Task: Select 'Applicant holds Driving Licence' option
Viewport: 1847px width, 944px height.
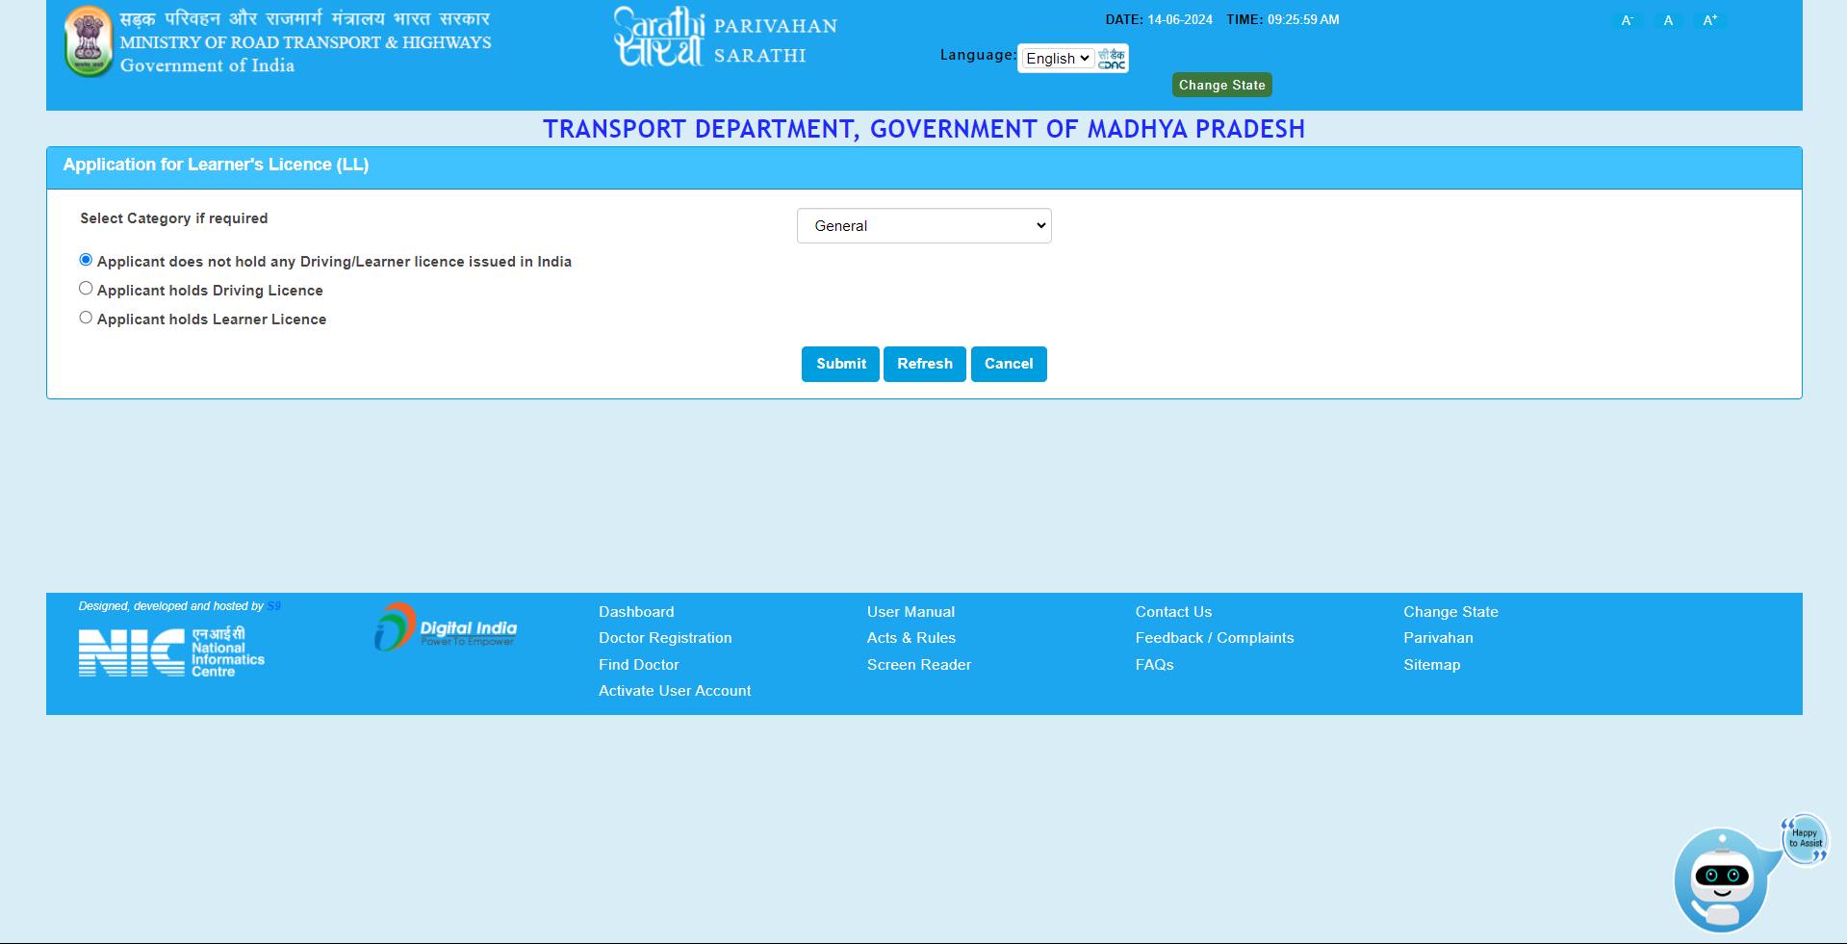Action: point(86,289)
